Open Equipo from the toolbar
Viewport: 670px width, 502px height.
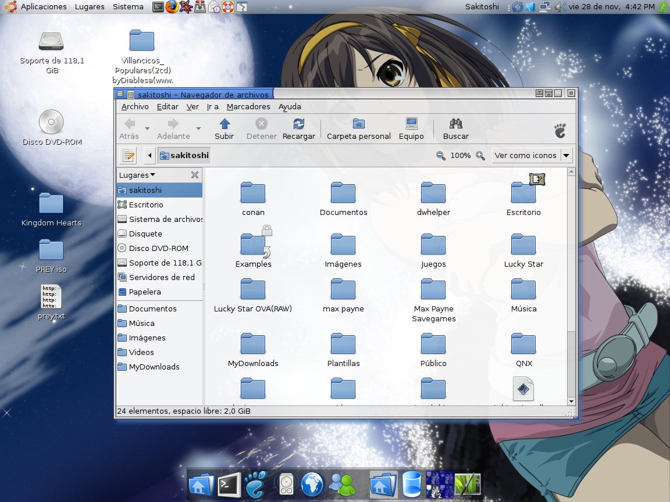point(411,128)
